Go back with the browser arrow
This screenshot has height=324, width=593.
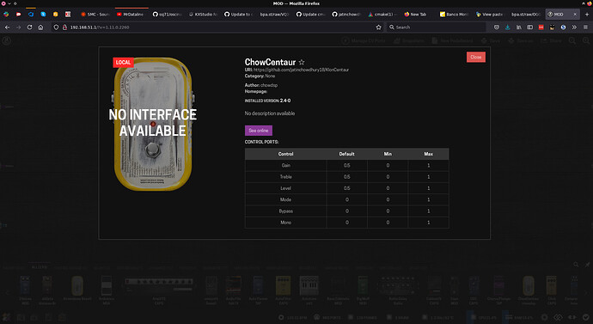pyautogui.click(x=8, y=28)
